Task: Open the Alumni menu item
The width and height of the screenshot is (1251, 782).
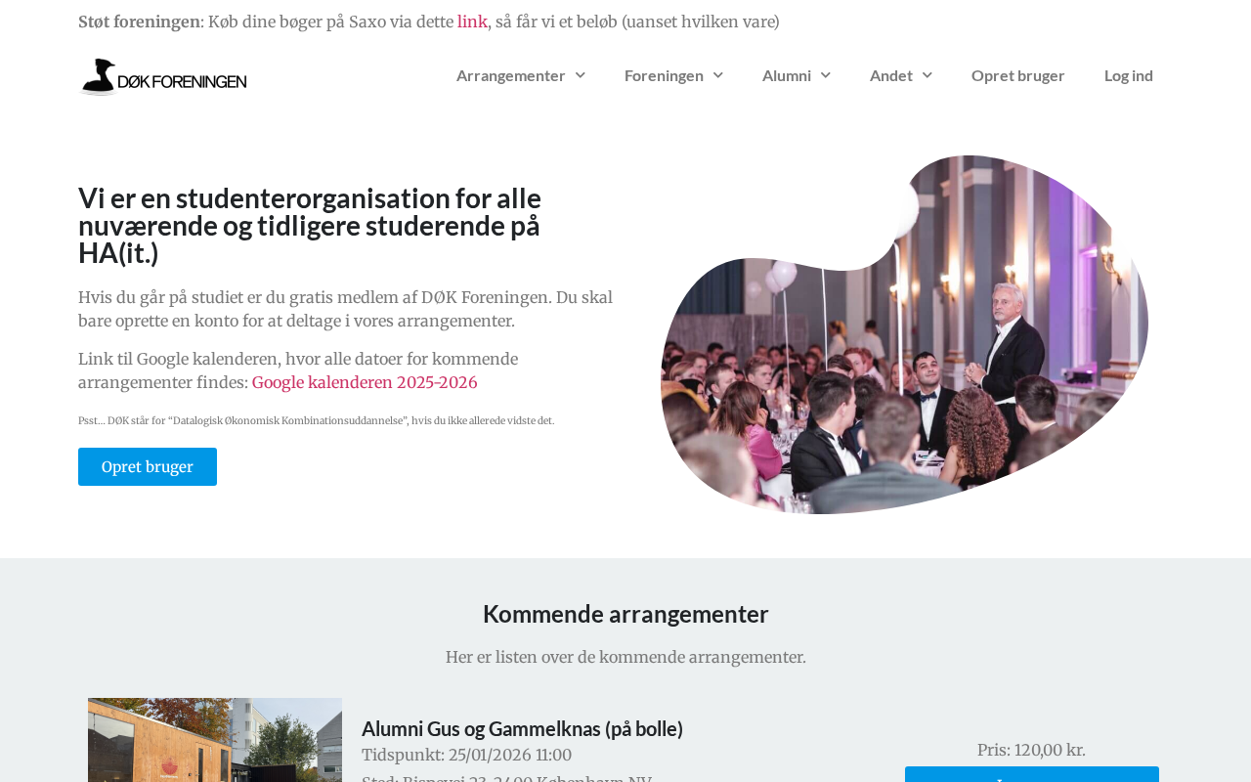Action: (787, 75)
